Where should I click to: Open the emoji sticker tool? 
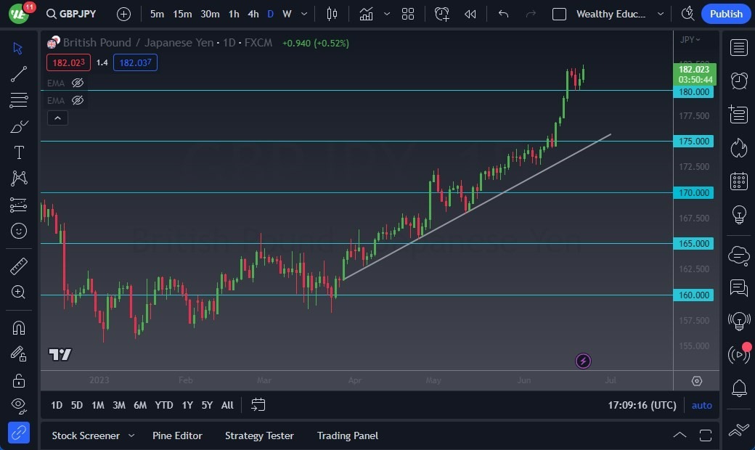19,231
